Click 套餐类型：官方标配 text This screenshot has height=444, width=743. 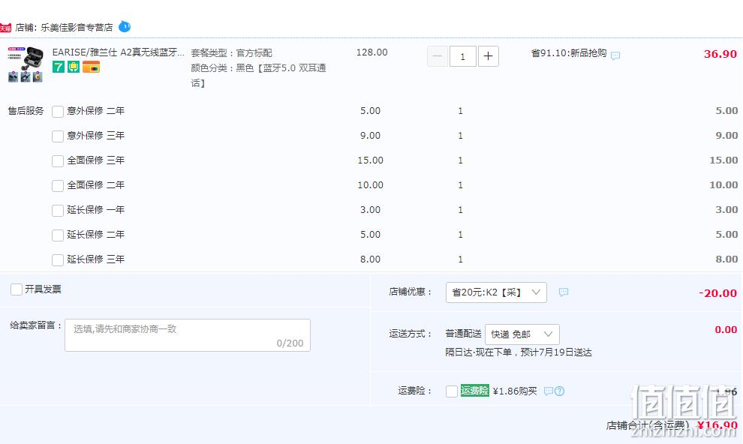(x=232, y=53)
